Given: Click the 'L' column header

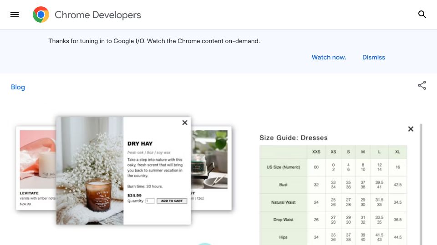Looking at the screenshot, I should 379,152.
